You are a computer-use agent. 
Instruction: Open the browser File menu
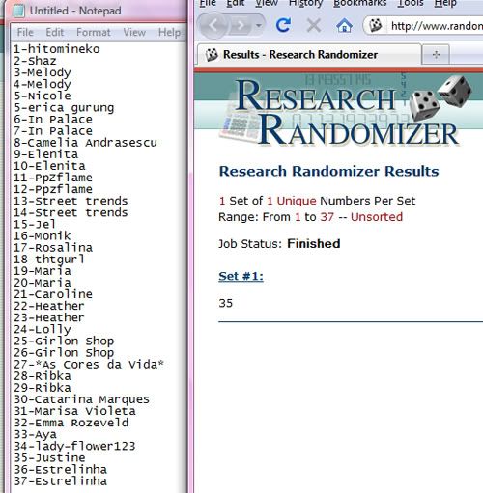(208, 3)
